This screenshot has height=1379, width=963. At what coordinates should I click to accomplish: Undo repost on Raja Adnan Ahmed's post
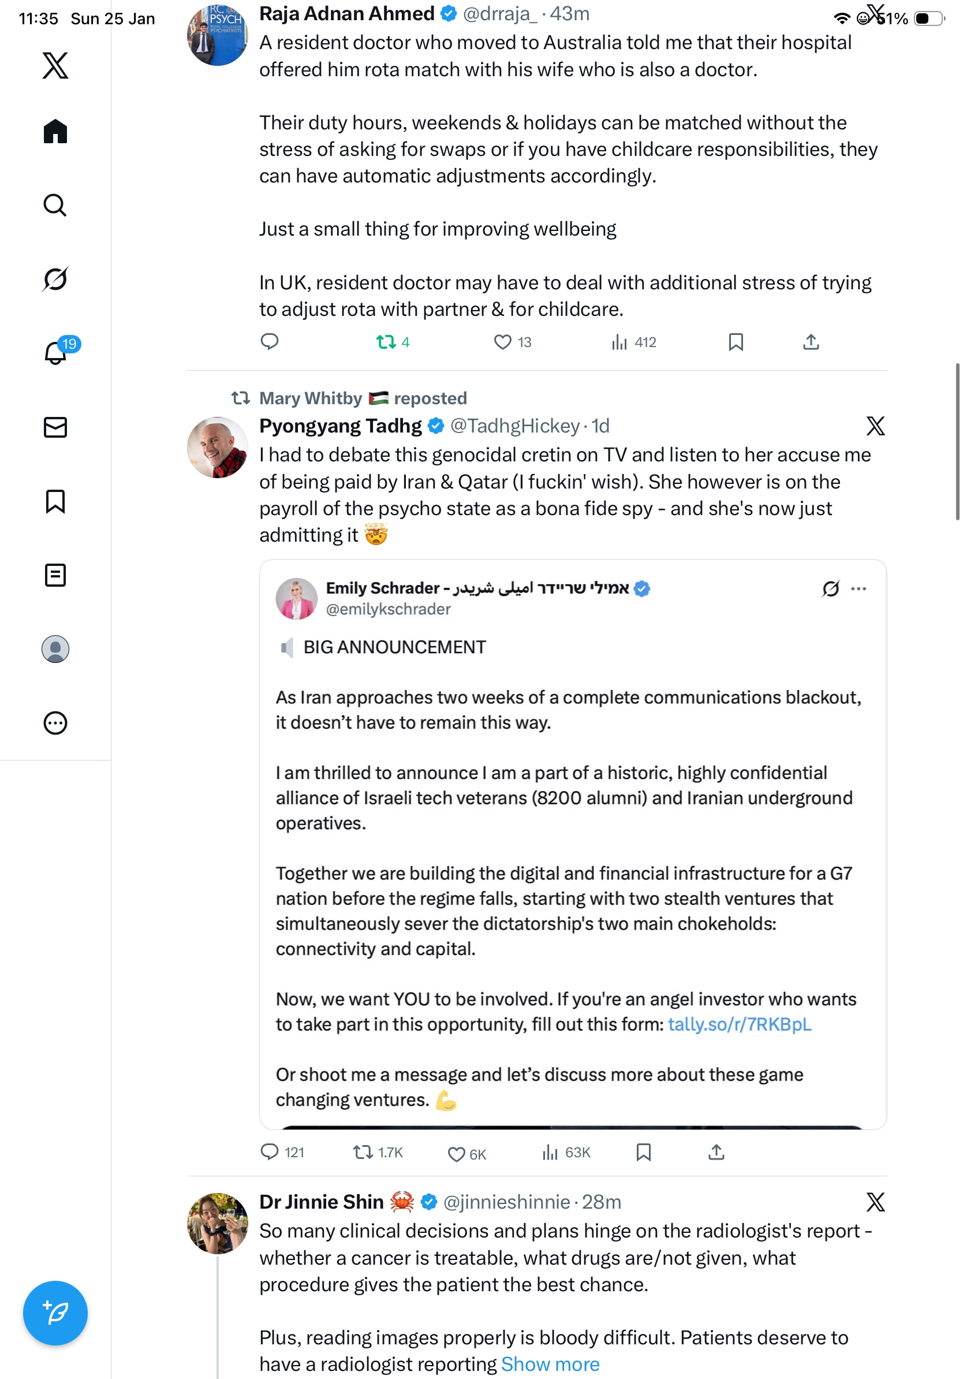click(386, 342)
